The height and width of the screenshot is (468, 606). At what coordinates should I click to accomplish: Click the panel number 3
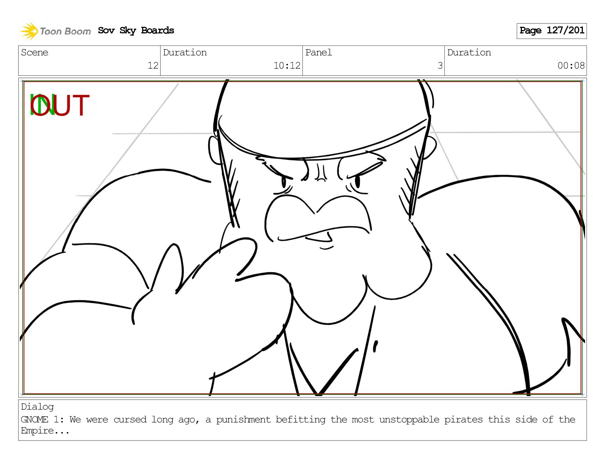pyautogui.click(x=440, y=66)
